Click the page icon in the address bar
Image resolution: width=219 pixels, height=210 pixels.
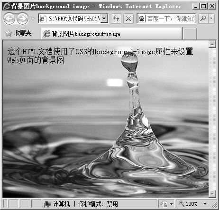[43, 19]
